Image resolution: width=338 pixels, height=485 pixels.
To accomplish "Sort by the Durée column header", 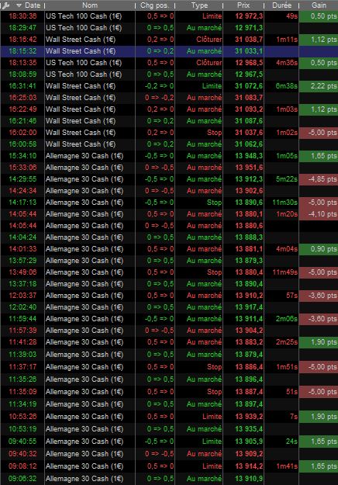I will tap(281, 5).
